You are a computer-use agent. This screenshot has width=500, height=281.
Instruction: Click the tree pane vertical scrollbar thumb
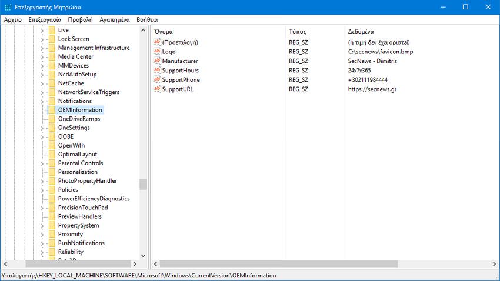[143, 184]
